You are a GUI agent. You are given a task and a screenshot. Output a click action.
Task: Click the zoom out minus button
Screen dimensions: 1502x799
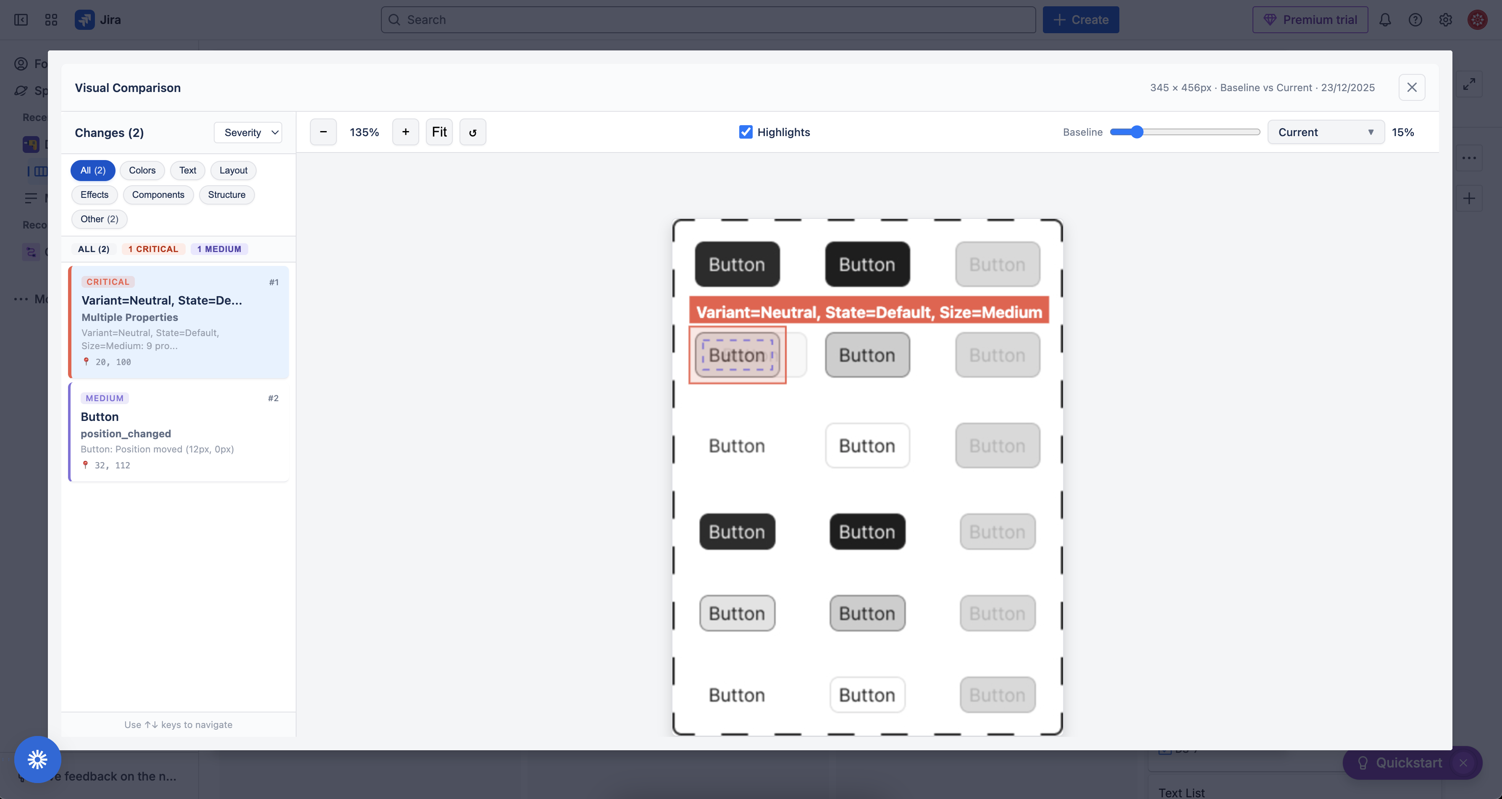point(323,132)
